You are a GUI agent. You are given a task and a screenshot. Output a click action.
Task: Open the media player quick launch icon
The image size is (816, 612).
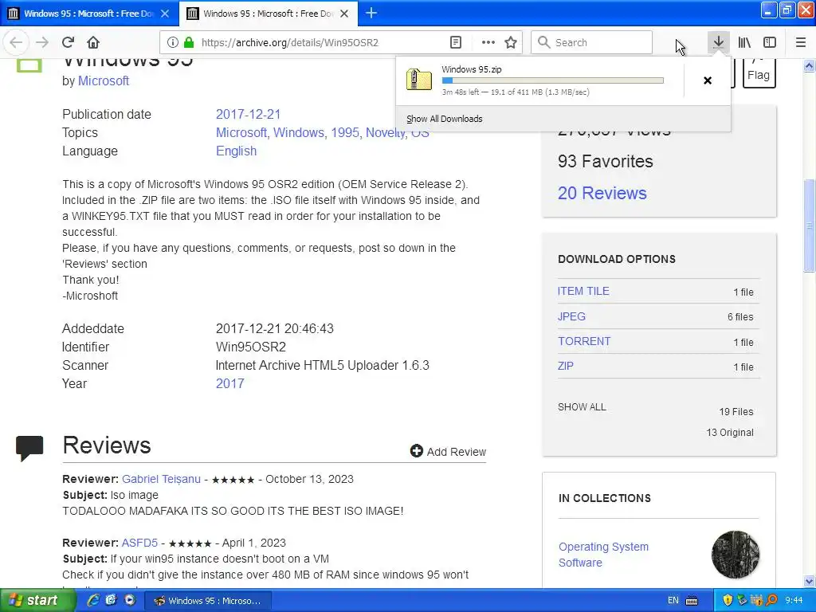point(130,600)
